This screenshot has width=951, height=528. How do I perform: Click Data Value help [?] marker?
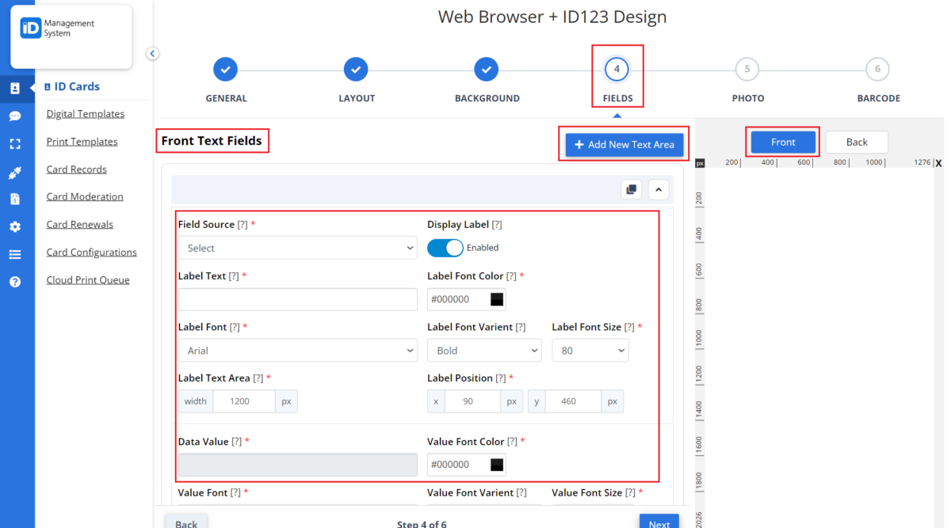click(x=237, y=442)
